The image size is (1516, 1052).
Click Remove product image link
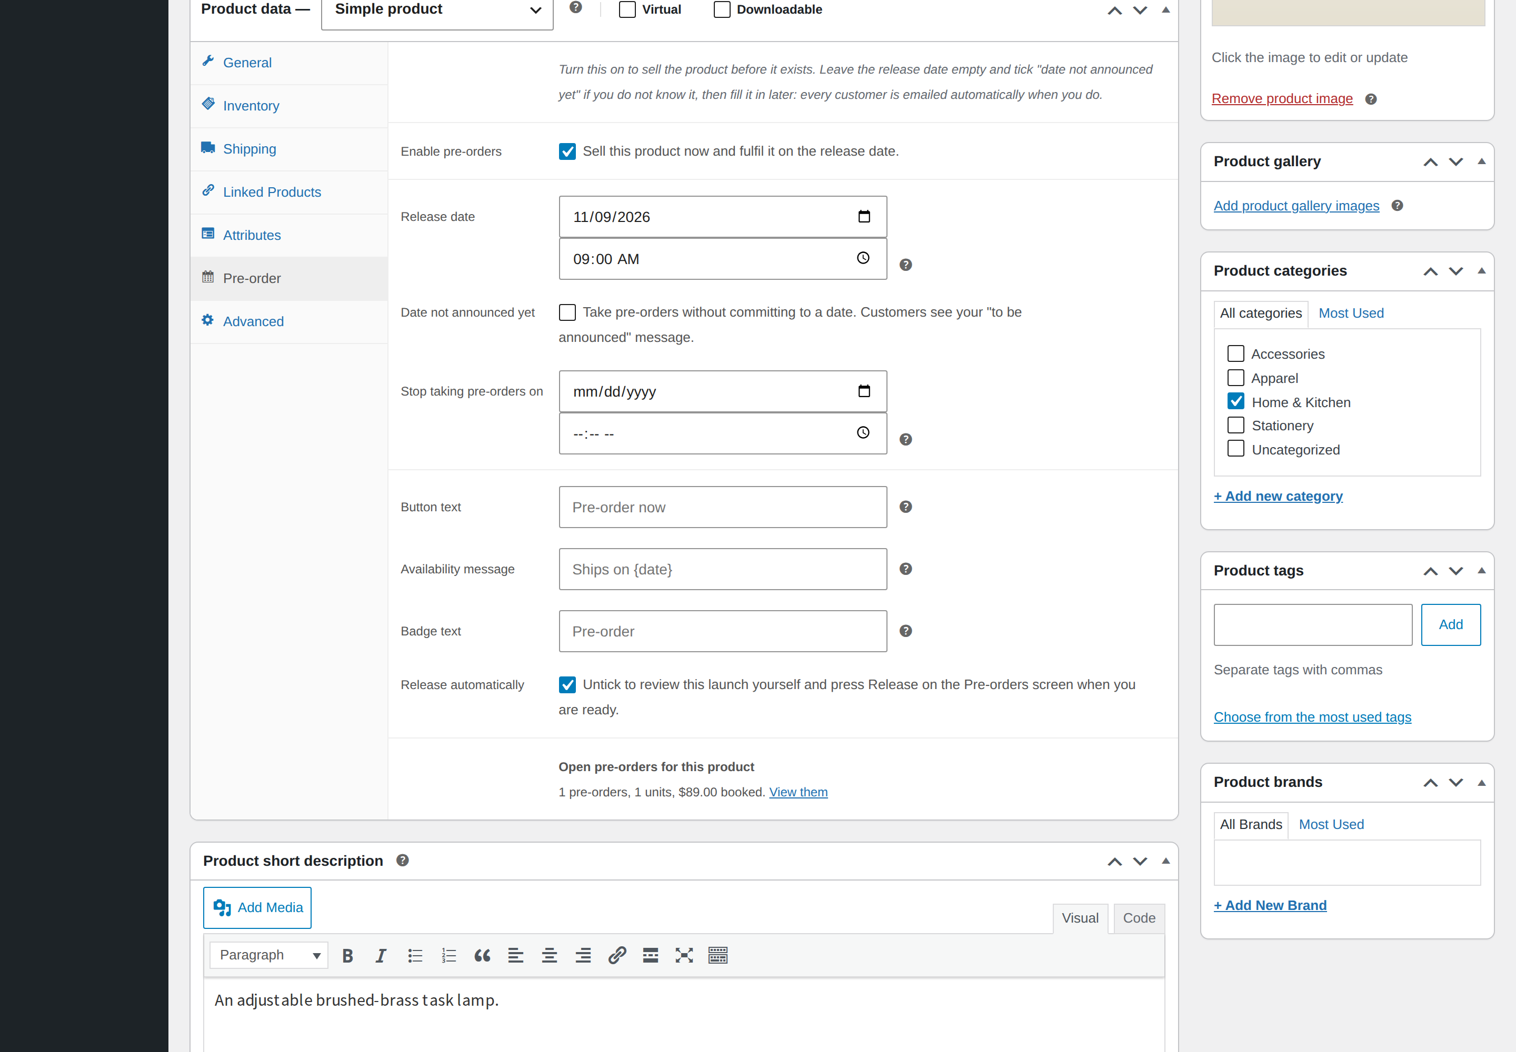[x=1282, y=99]
